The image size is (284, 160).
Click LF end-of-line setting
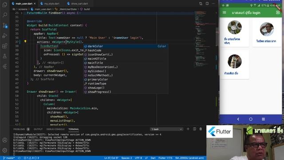[x=146, y=158]
